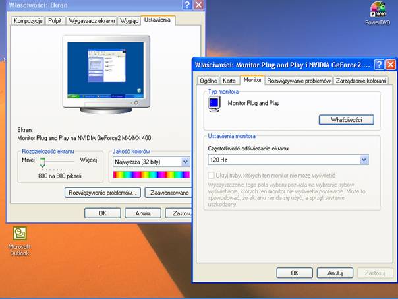Click the 'Mniej' label by resolution slider

[x=28, y=160]
